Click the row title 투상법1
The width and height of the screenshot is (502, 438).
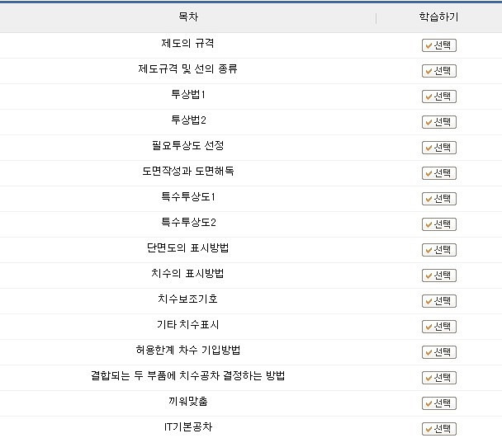pyautogui.click(x=188, y=94)
